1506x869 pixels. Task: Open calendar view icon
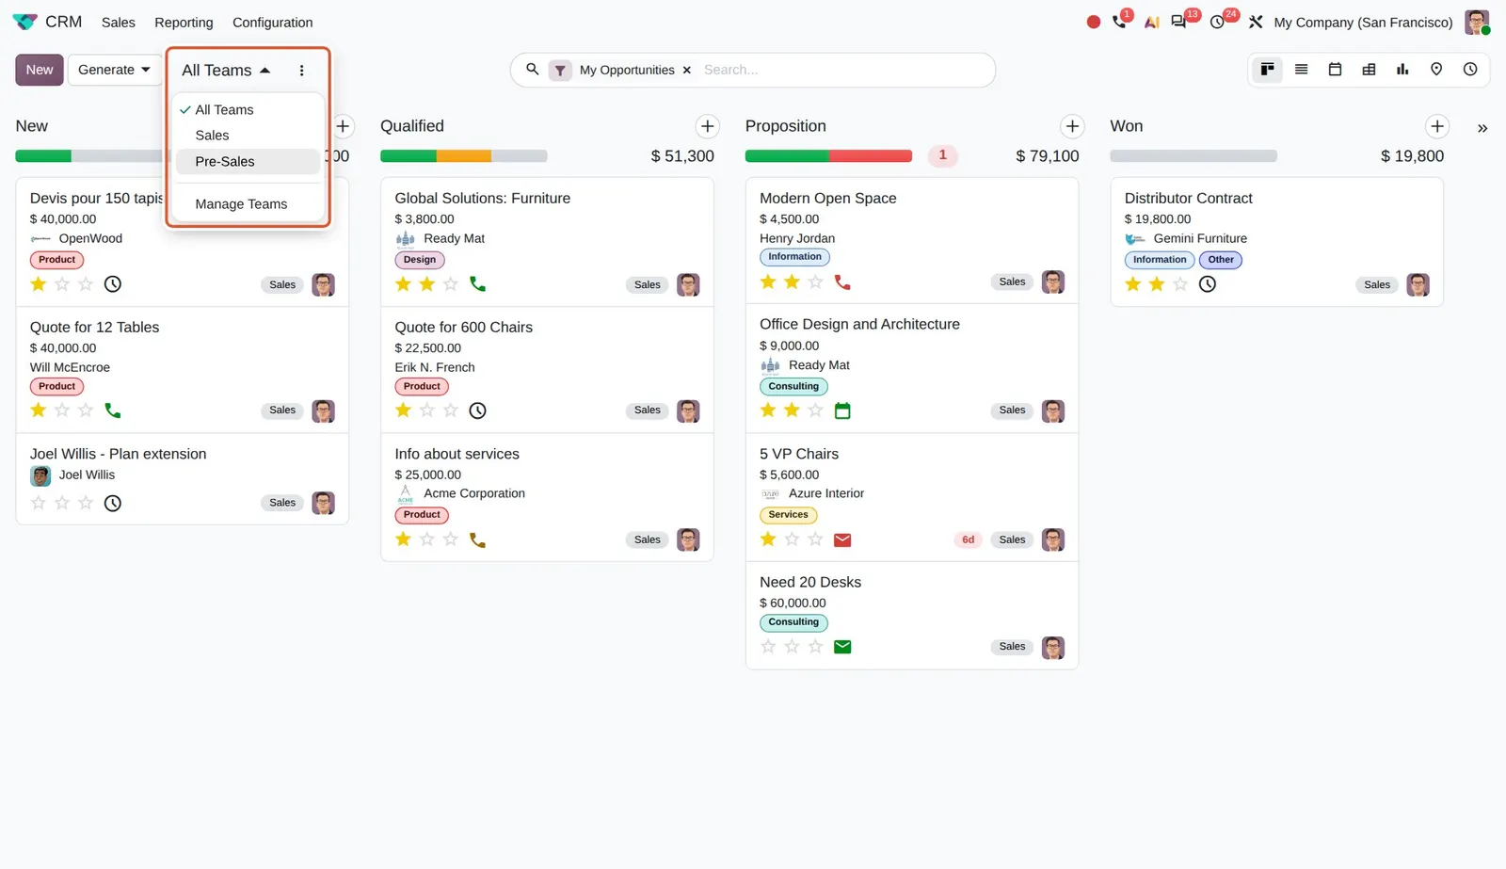click(x=1335, y=70)
